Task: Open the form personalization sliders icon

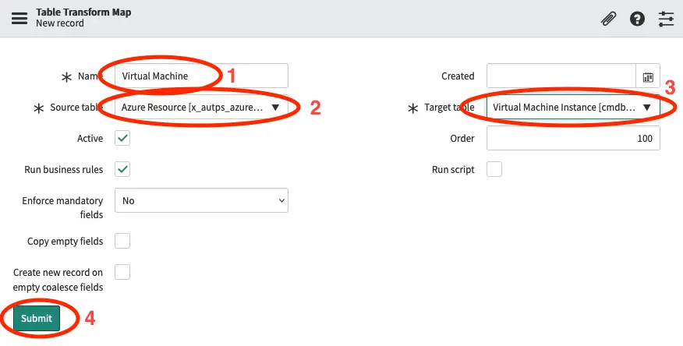Action: coord(666,19)
